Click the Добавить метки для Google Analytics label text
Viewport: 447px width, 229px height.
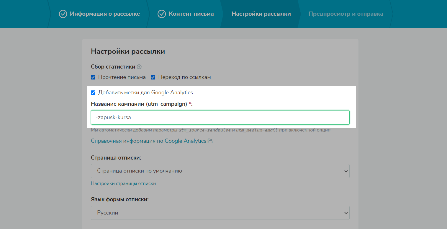point(145,92)
